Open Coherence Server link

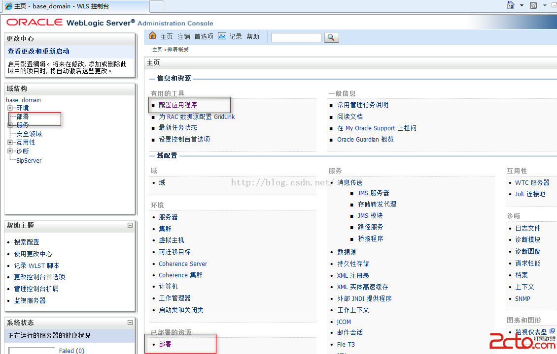click(x=183, y=264)
